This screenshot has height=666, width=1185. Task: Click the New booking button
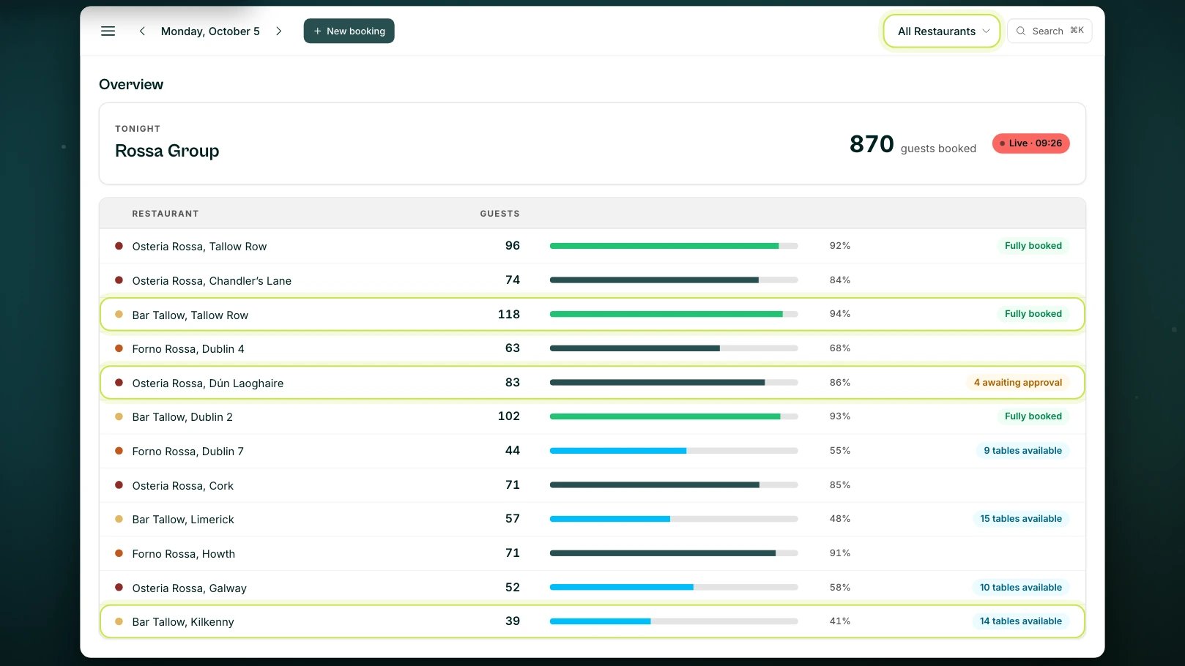tap(349, 31)
